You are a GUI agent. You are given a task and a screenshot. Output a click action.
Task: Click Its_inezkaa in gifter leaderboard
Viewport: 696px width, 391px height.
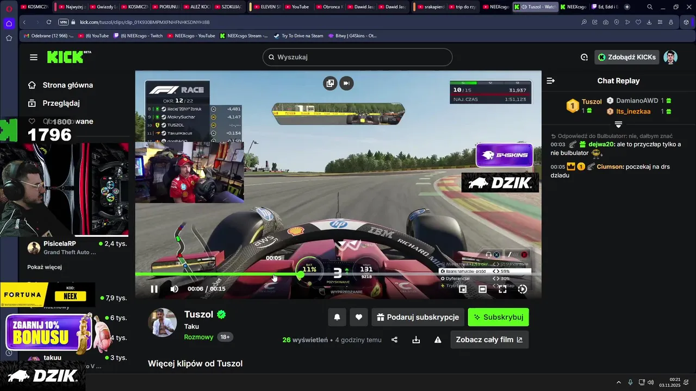633,111
